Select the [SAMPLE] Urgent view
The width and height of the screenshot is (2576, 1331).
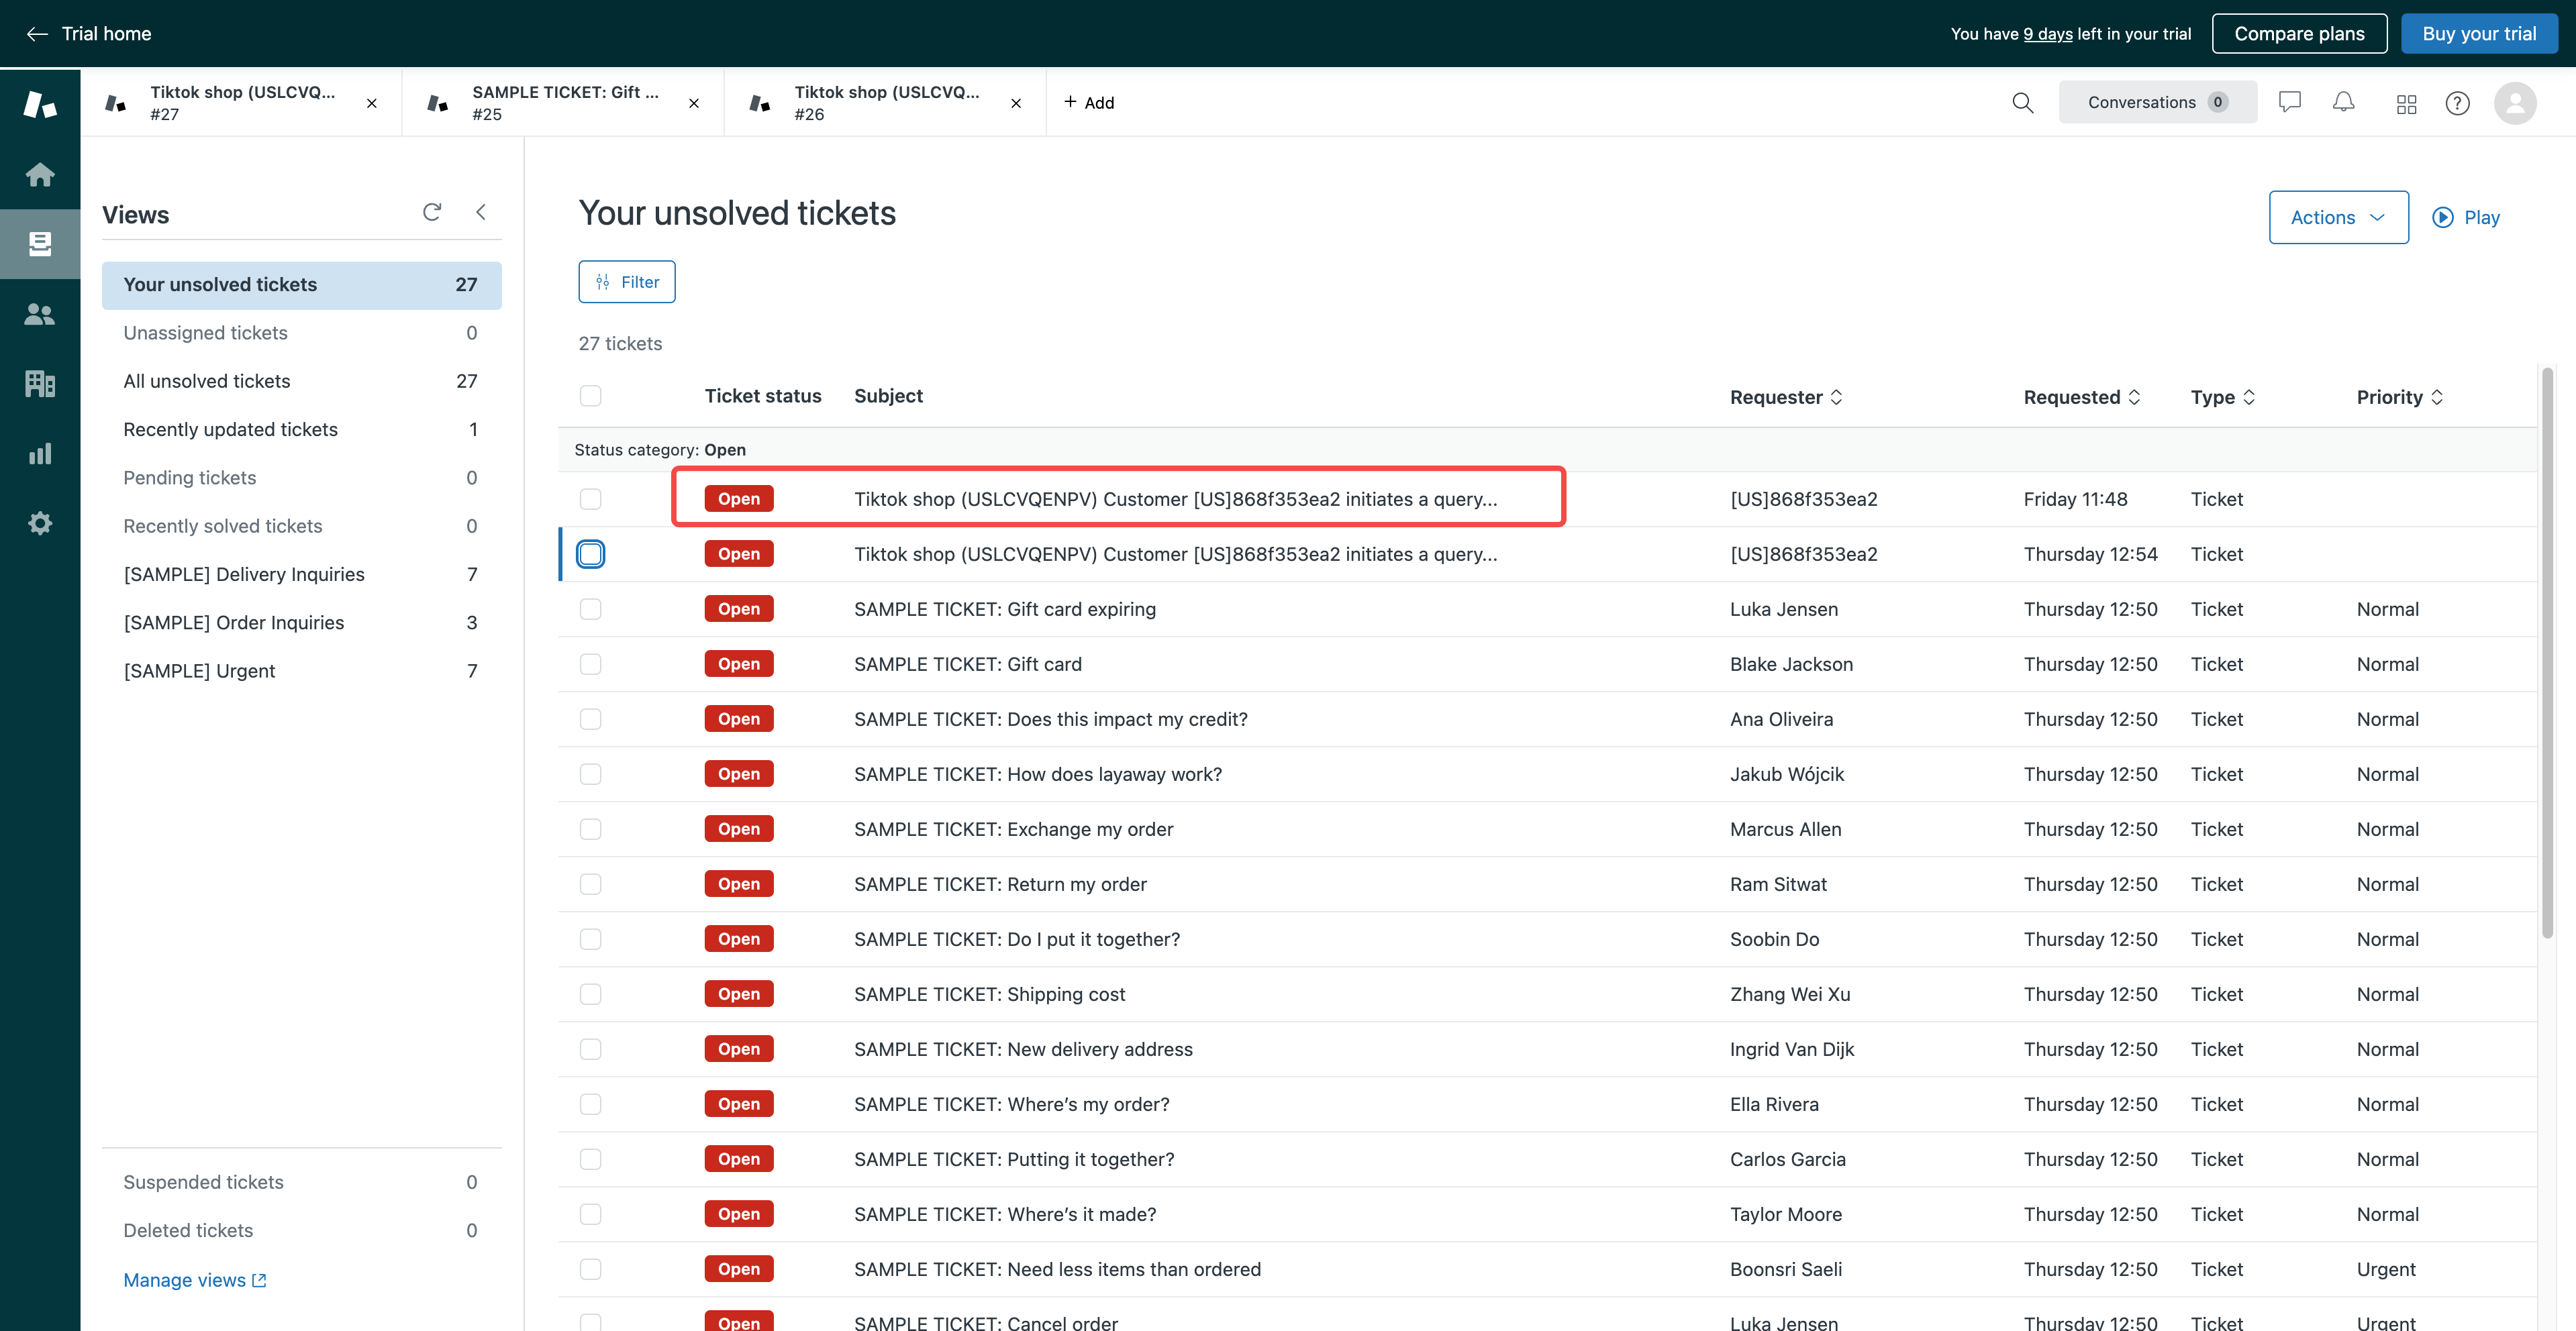pyautogui.click(x=200, y=672)
